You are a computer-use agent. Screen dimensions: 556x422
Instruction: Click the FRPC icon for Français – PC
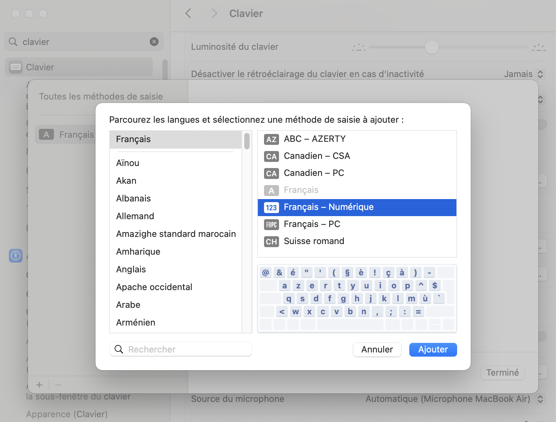tap(271, 225)
